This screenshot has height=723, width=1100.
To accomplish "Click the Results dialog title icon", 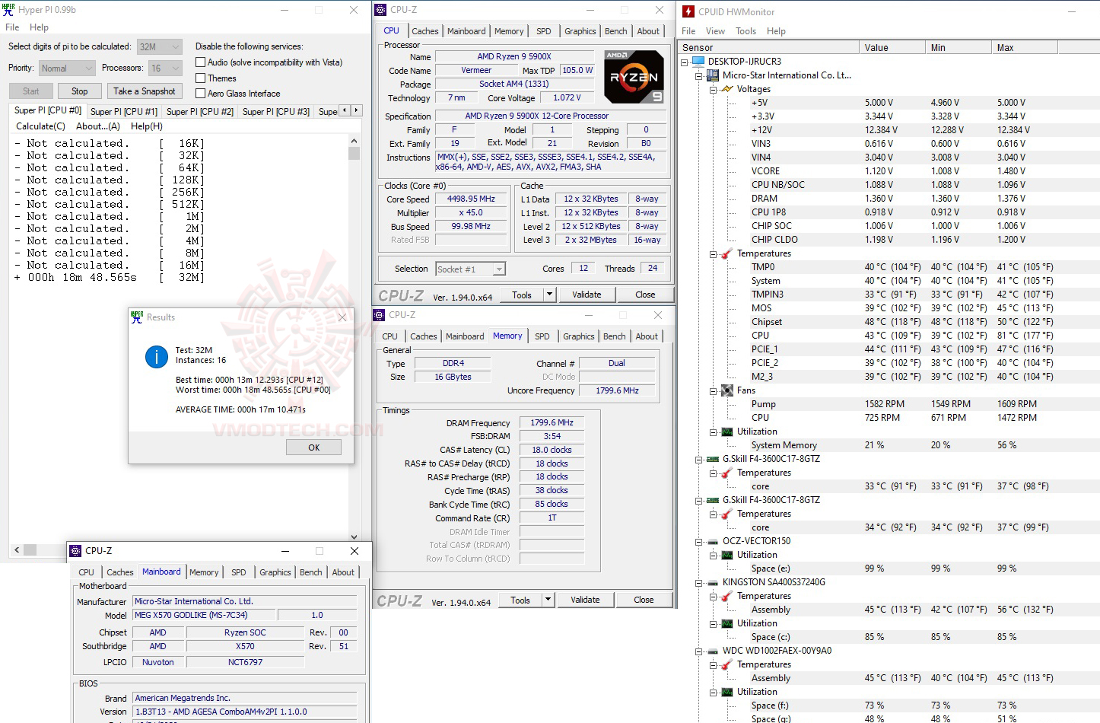I will point(137,317).
